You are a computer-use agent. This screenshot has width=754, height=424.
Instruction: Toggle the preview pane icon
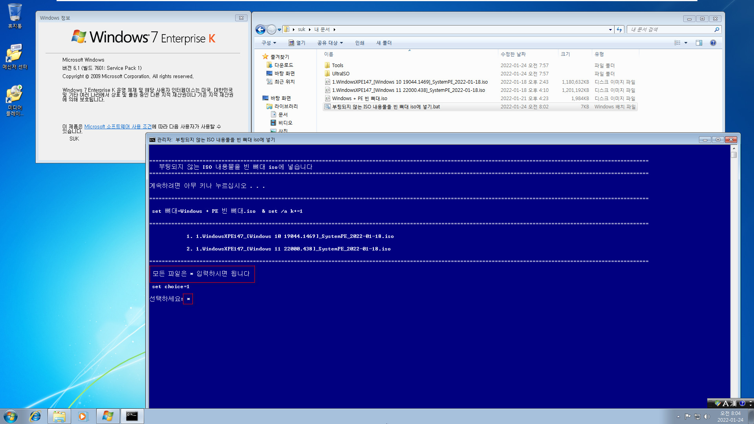[699, 43]
